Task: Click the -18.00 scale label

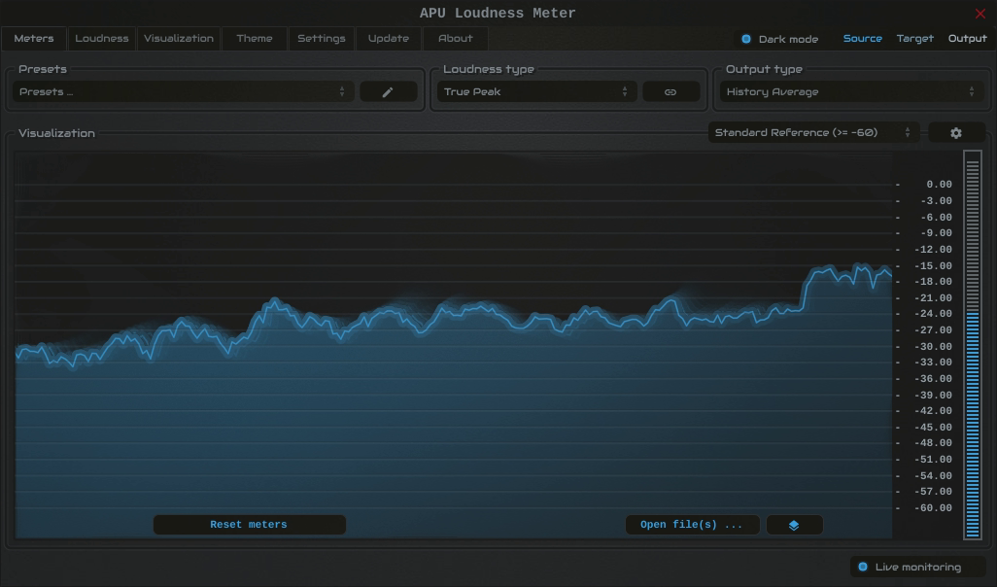Action: (x=934, y=282)
